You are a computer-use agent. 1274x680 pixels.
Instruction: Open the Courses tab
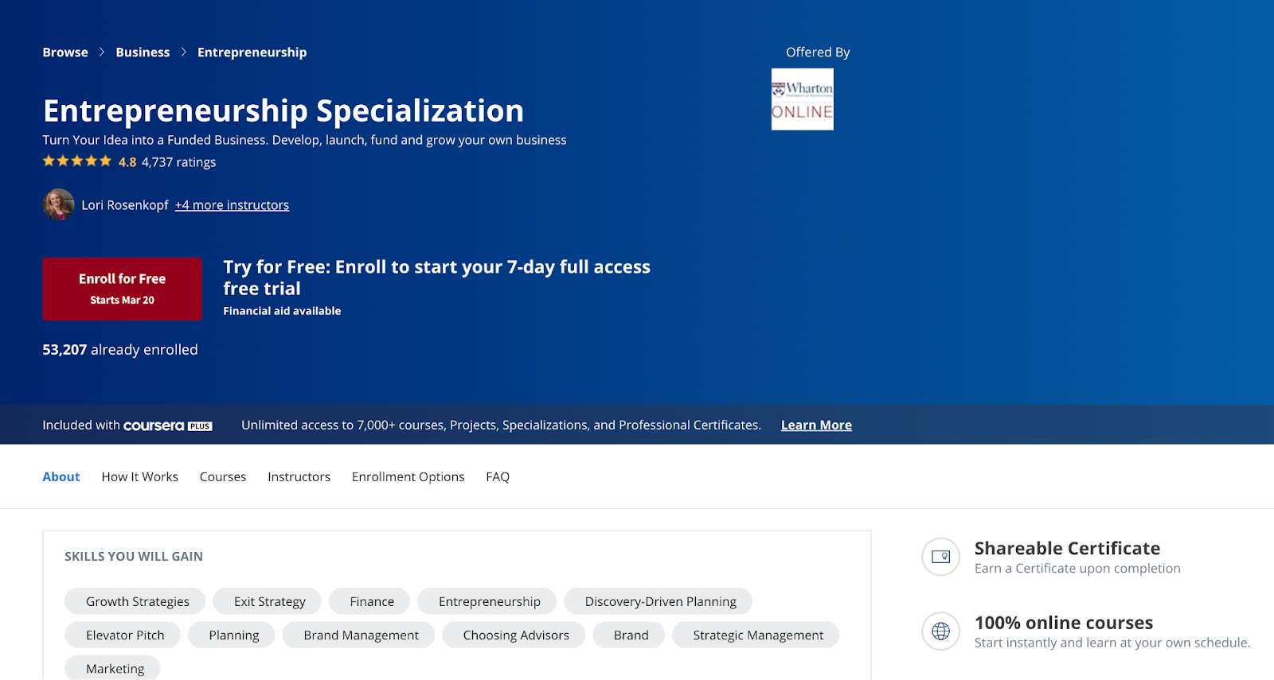[223, 476]
